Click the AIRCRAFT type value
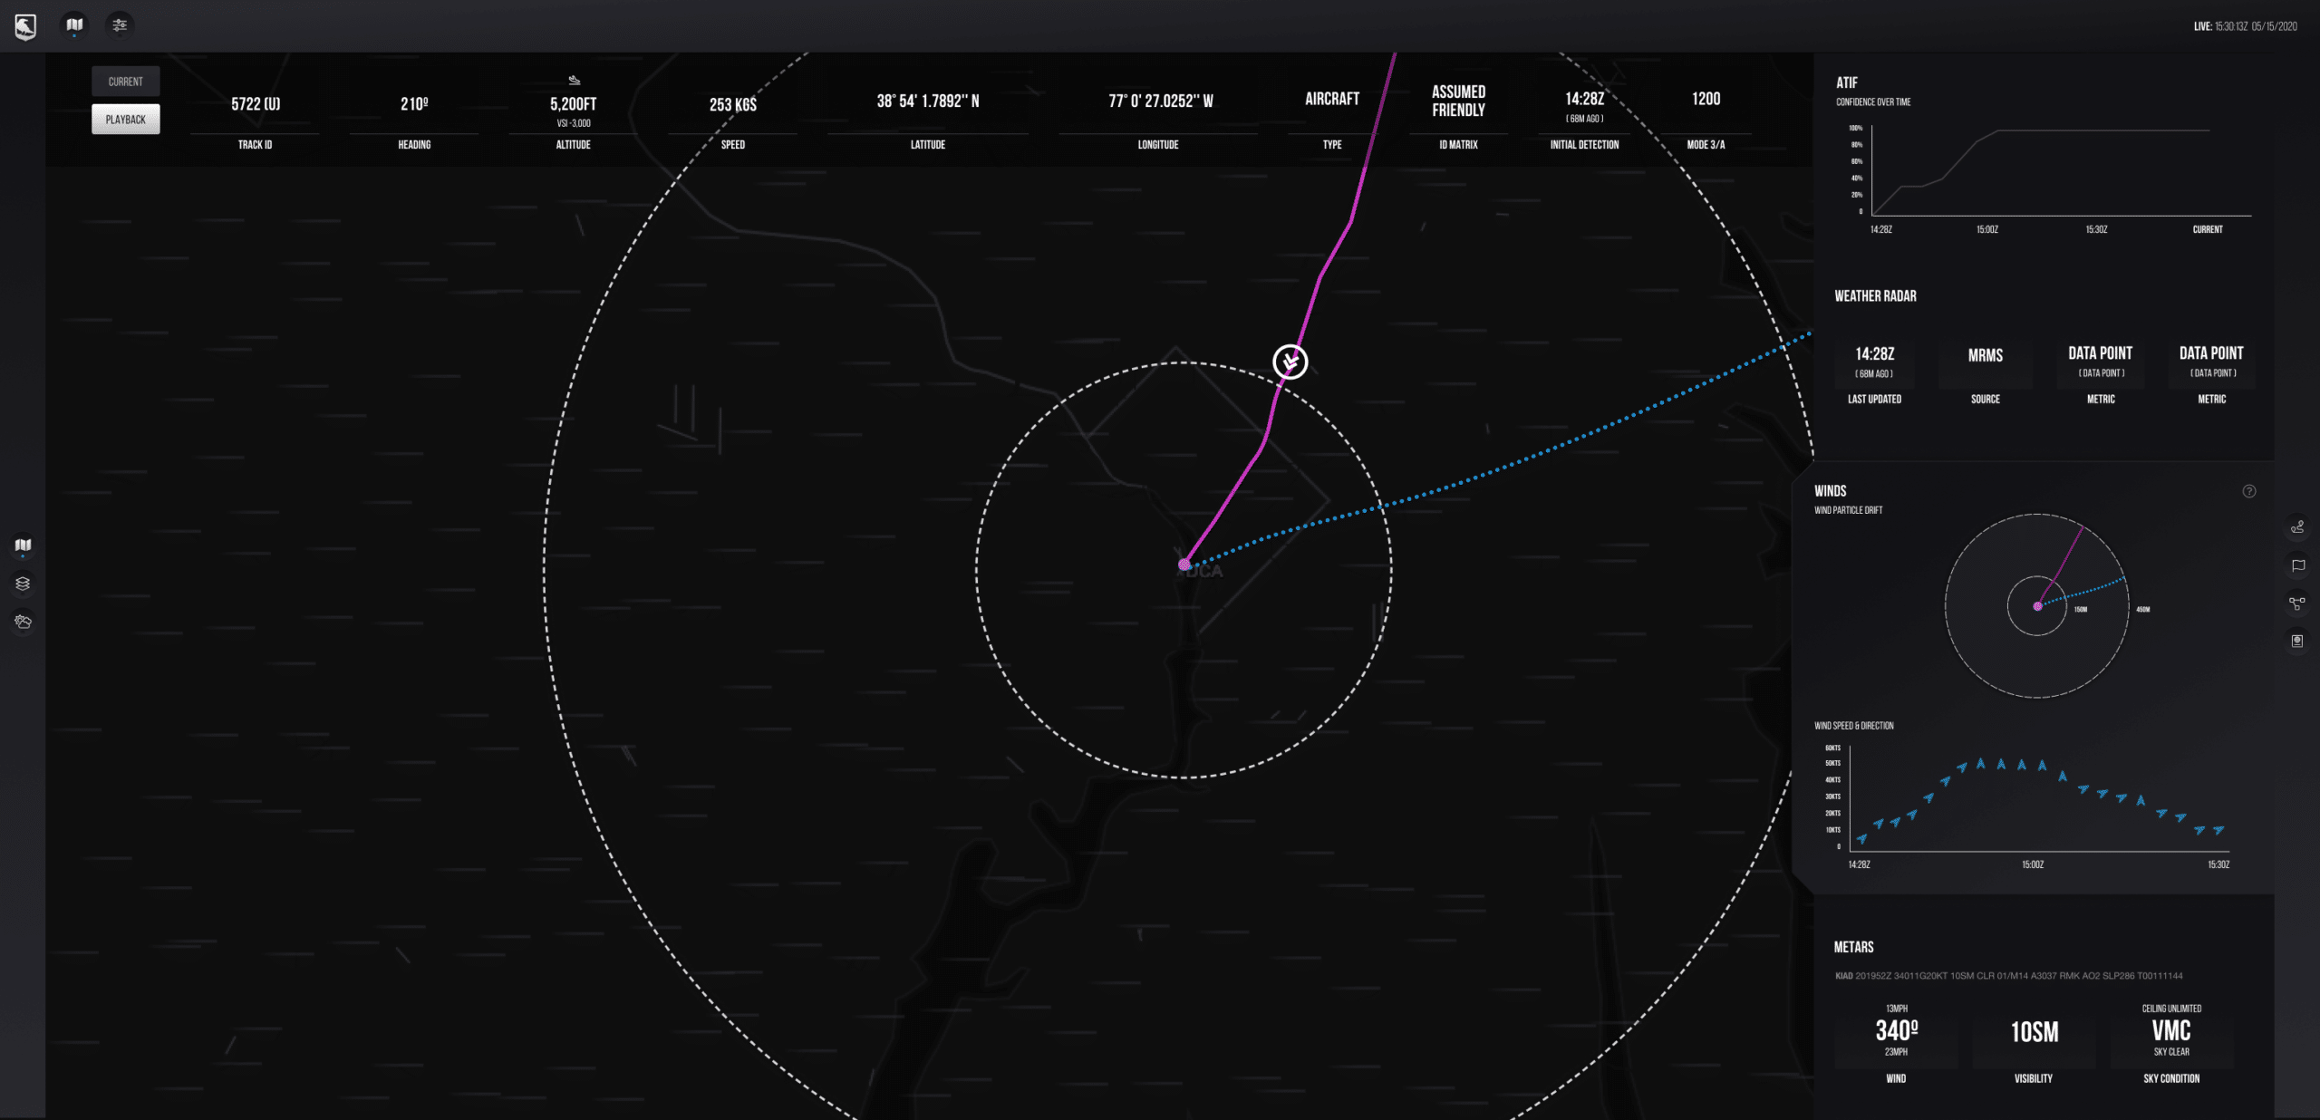This screenshot has width=2320, height=1120. (x=1332, y=99)
